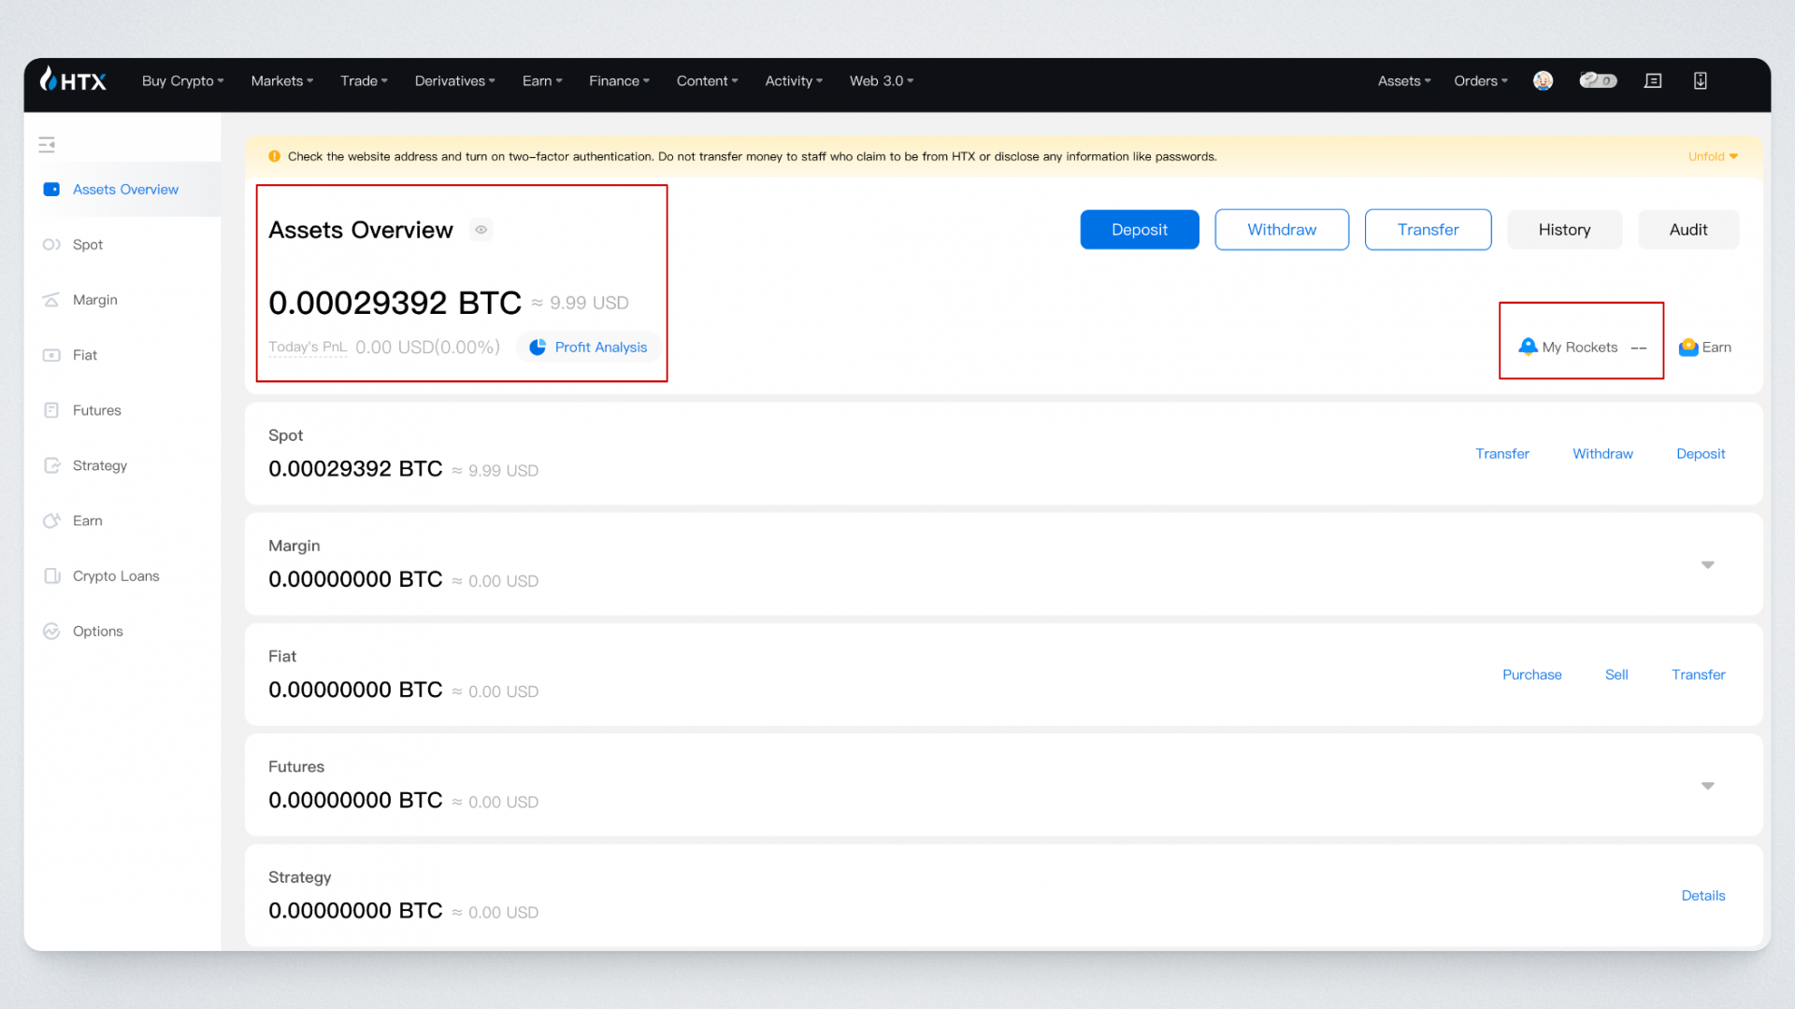Click Details link in Strategy row

(1702, 896)
